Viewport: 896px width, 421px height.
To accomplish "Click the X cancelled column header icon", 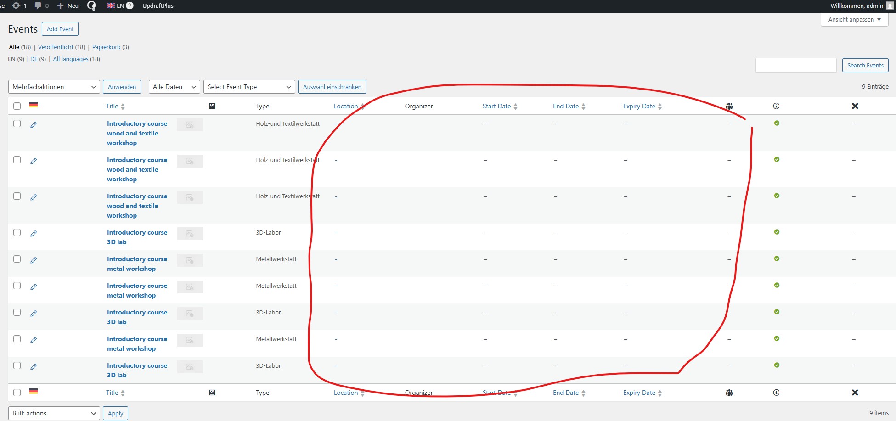I will tap(855, 106).
